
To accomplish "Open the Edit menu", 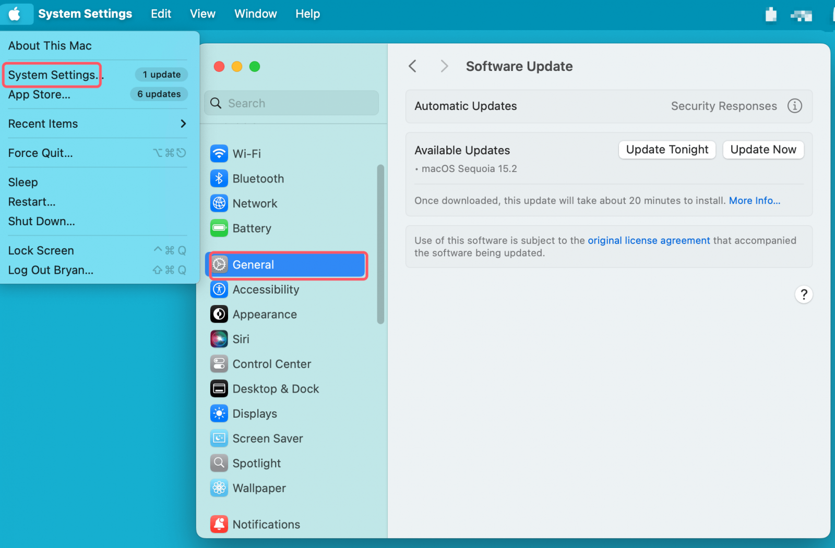I will tap(161, 14).
